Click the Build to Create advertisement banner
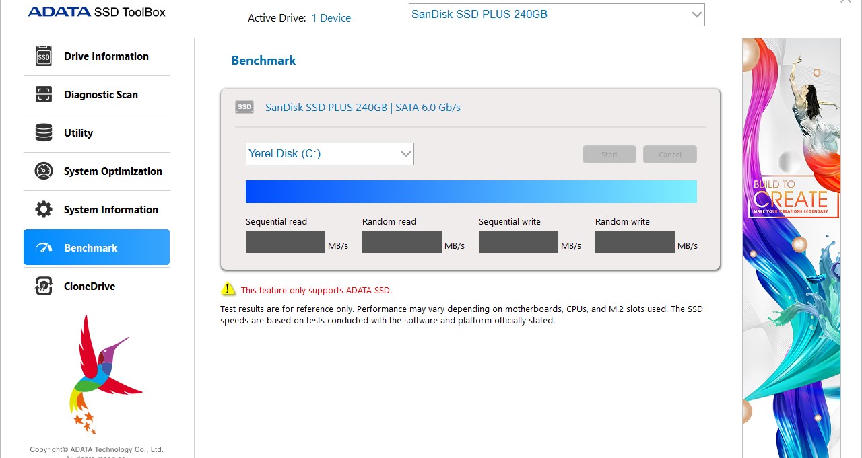This screenshot has width=862, height=458. coord(792,247)
